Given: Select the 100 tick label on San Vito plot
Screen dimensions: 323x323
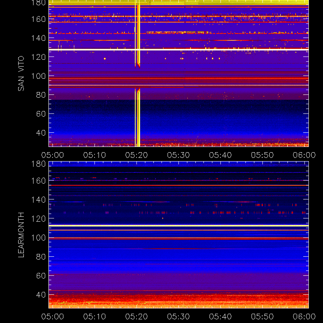Looking at the screenshot, I should tap(38, 76).
